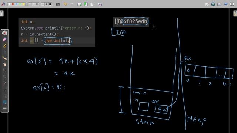Select the Pen tool in the palette

pyautogui.click(x=5, y=33)
